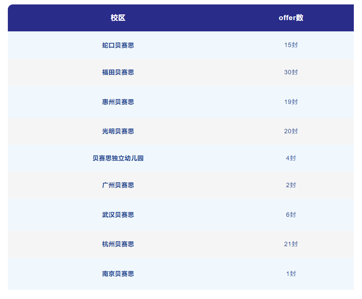Choose the 惠州贝赛思 row label
362x299 pixels.
[118, 102]
